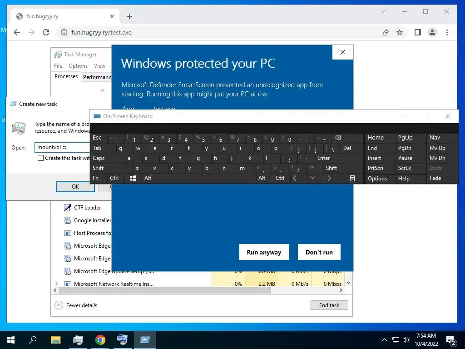465x349 pixels.
Task: Click the down arrow key on On-Screen Keyboard
Action: click(312, 178)
